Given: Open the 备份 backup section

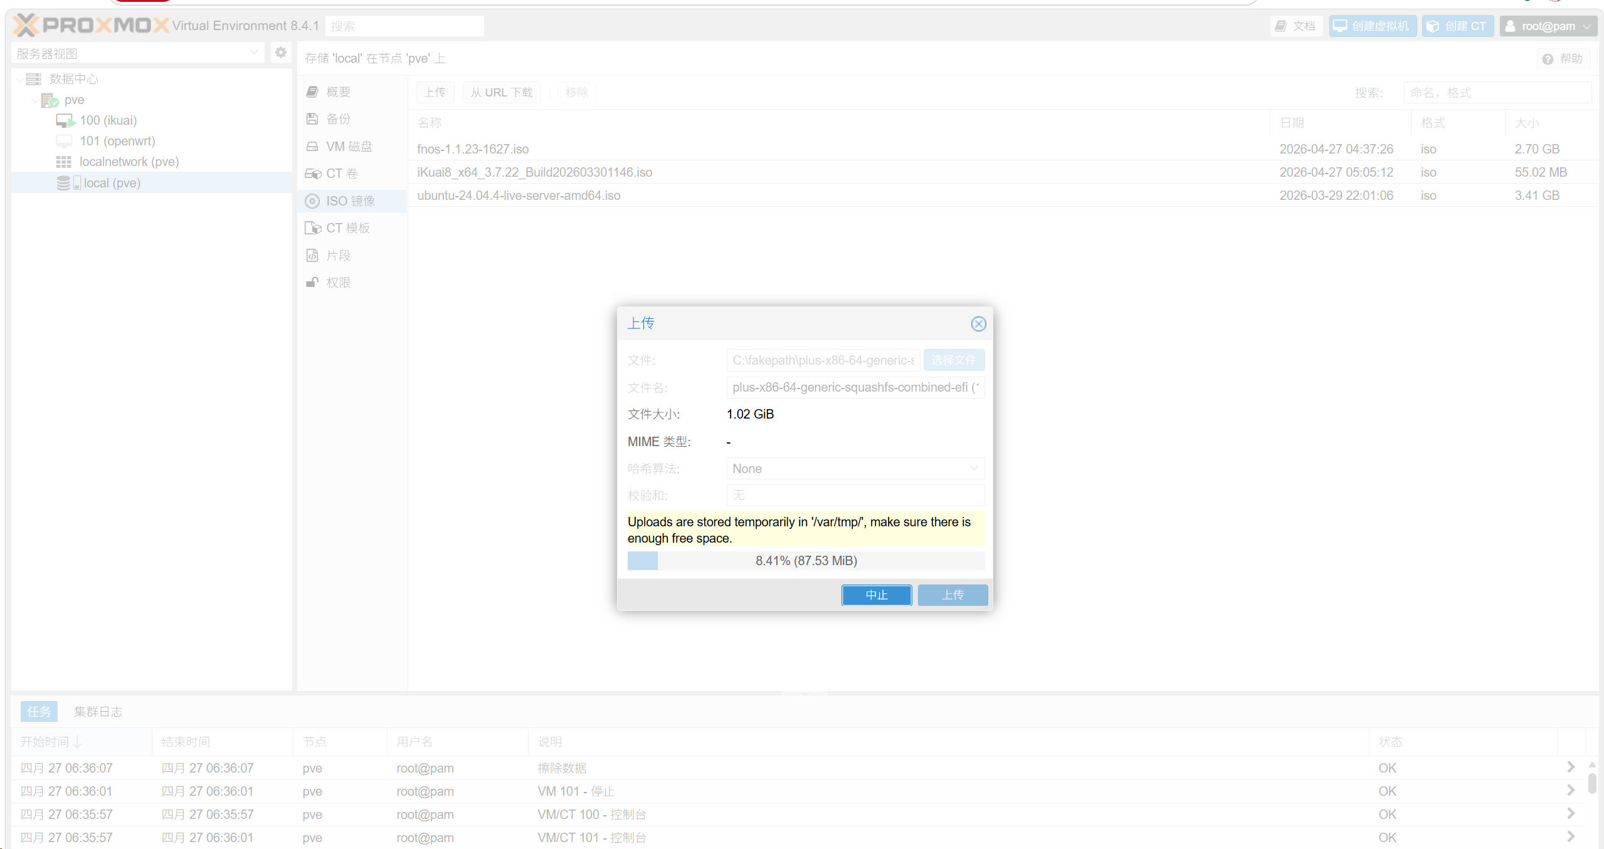Looking at the screenshot, I should point(338,119).
